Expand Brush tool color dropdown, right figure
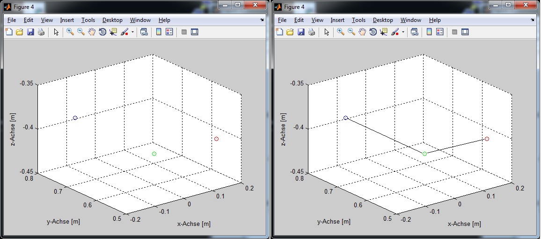This screenshot has height=239, width=541. 403,33
